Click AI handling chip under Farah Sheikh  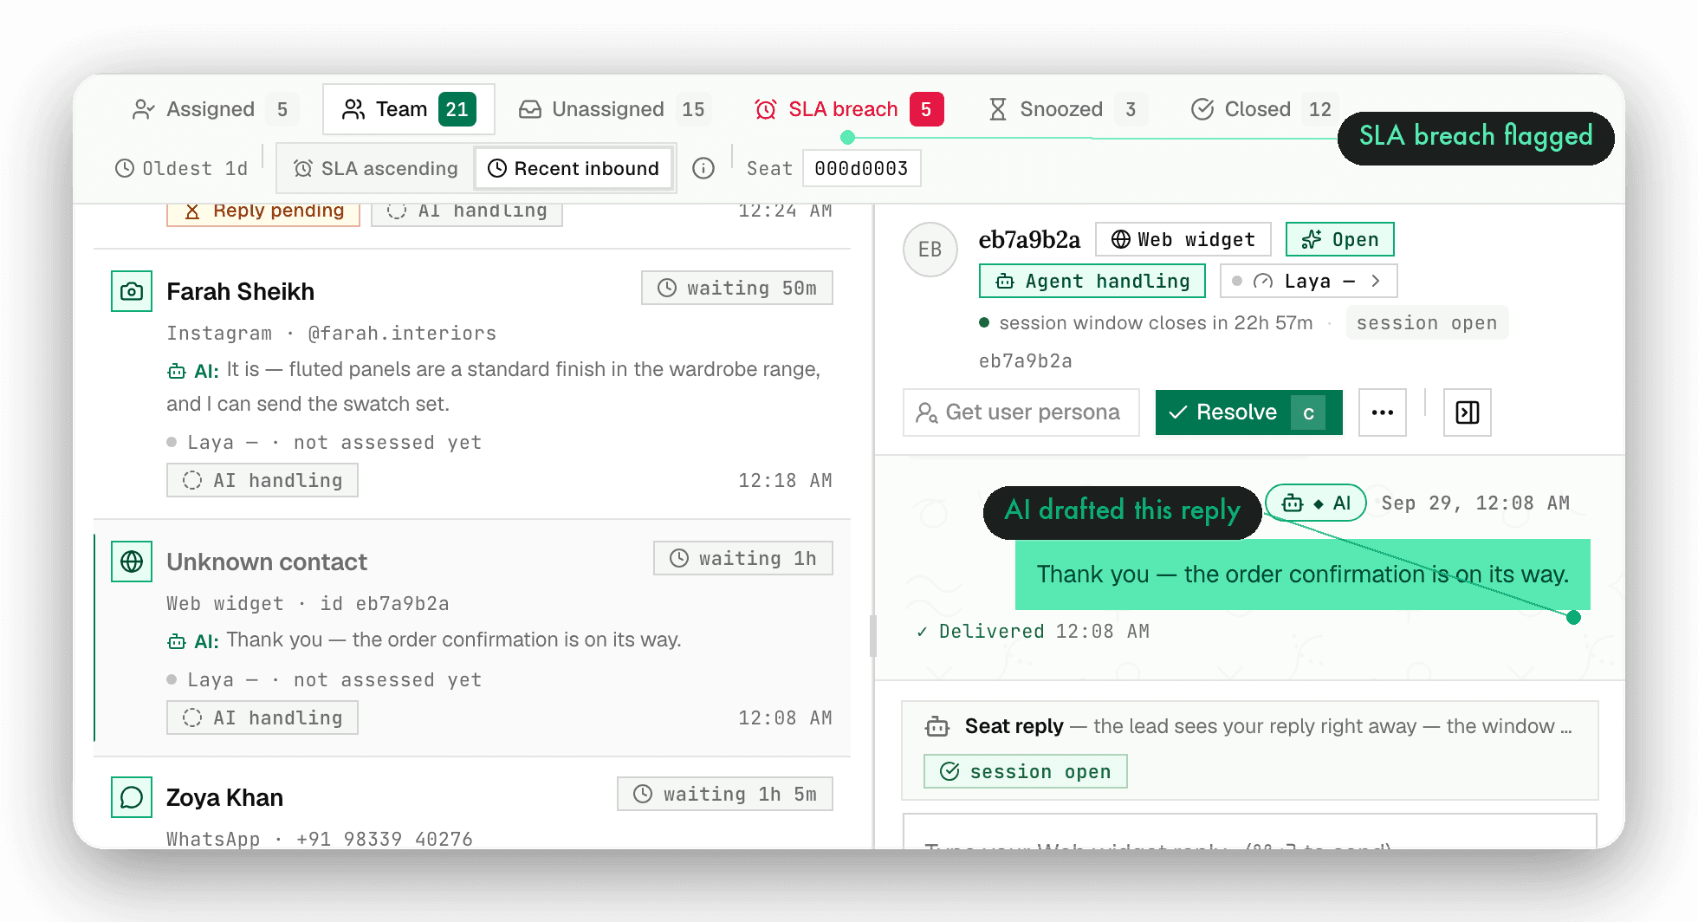pos(262,480)
